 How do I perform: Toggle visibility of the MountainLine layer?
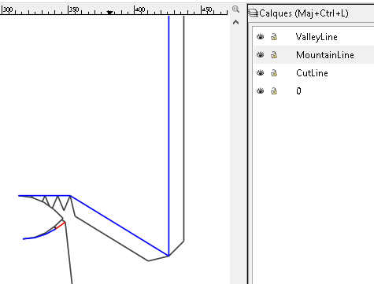click(x=260, y=55)
